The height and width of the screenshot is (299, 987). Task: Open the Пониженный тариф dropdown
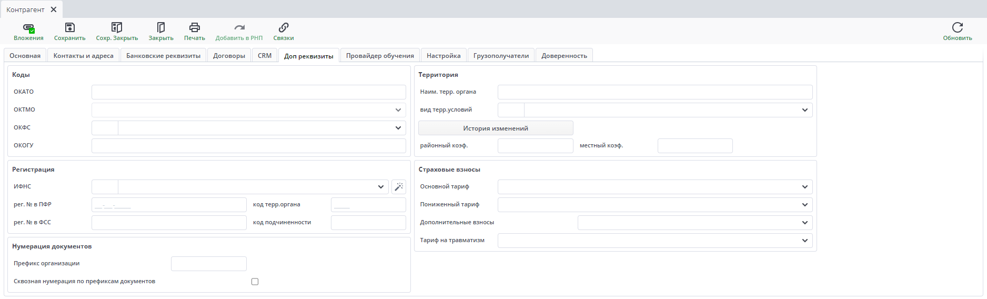click(x=805, y=205)
